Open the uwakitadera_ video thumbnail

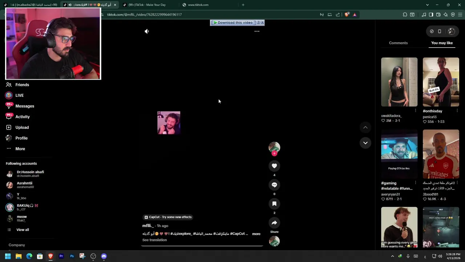(x=399, y=82)
